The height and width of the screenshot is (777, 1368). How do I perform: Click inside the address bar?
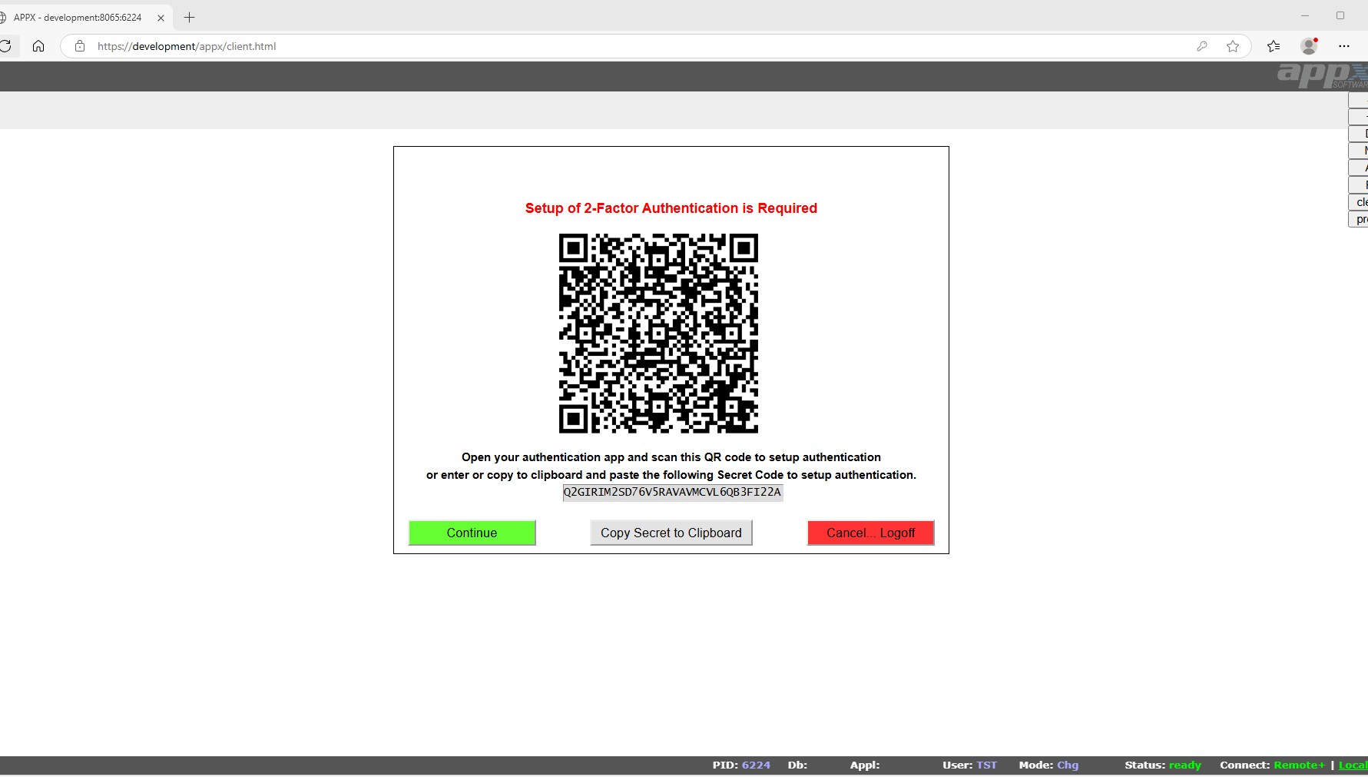[307, 46]
